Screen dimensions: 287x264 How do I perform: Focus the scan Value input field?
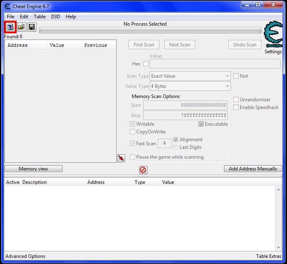(x=215, y=64)
